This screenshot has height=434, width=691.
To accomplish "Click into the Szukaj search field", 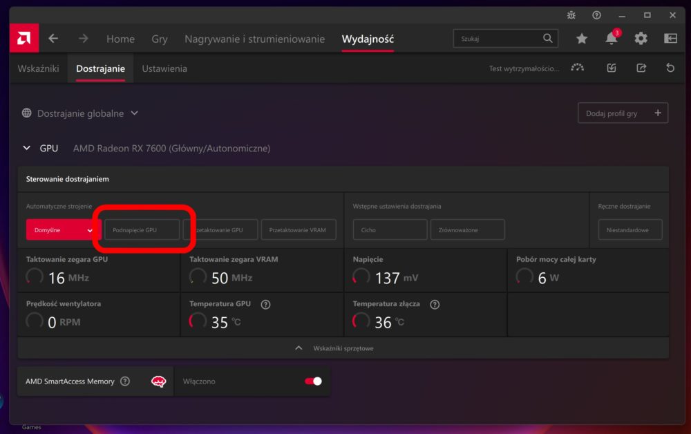I will [506, 38].
